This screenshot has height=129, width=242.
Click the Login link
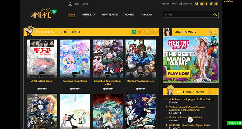pyautogui.click(x=76, y=4)
